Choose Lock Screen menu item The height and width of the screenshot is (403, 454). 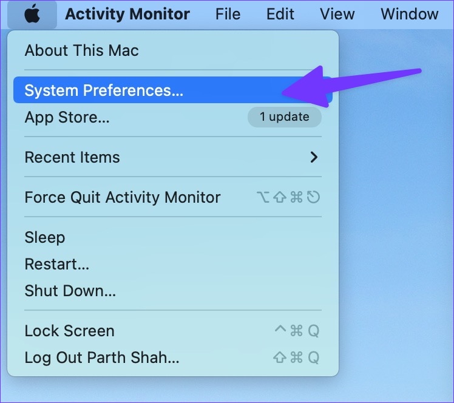coord(173,331)
